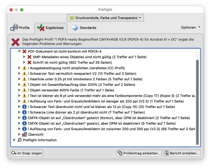Image resolution: width=211 pixels, height=168 pixels.
Task: Expand the Übersicht node
Action: 19,134
